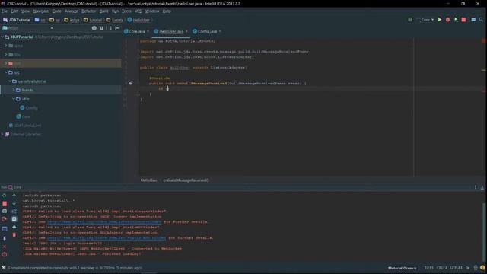
Task: Rerun Core icon in Run panel
Action: [x=5, y=196]
